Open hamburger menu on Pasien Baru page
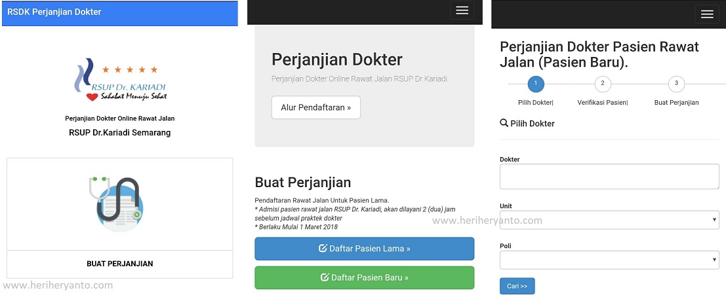 (x=707, y=14)
